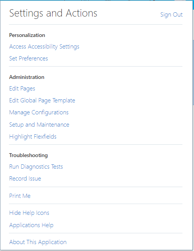Toggle Hide Help Icons
This screenshot has width=194, height=251.
click(x=29, y=213)
